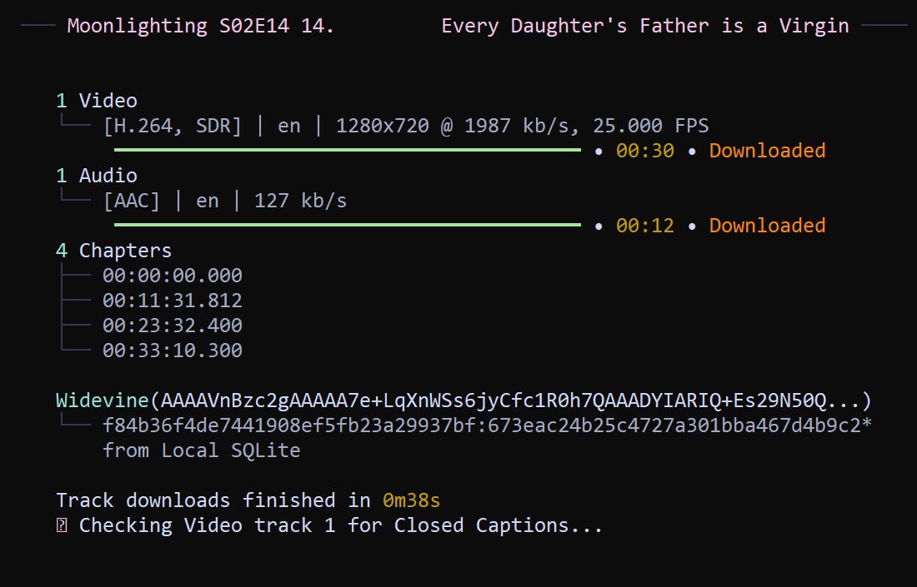Viewport: 917px width, 587px height.
Task: Click the 00:12 audio elapsed time
Action: pos(644,226)
